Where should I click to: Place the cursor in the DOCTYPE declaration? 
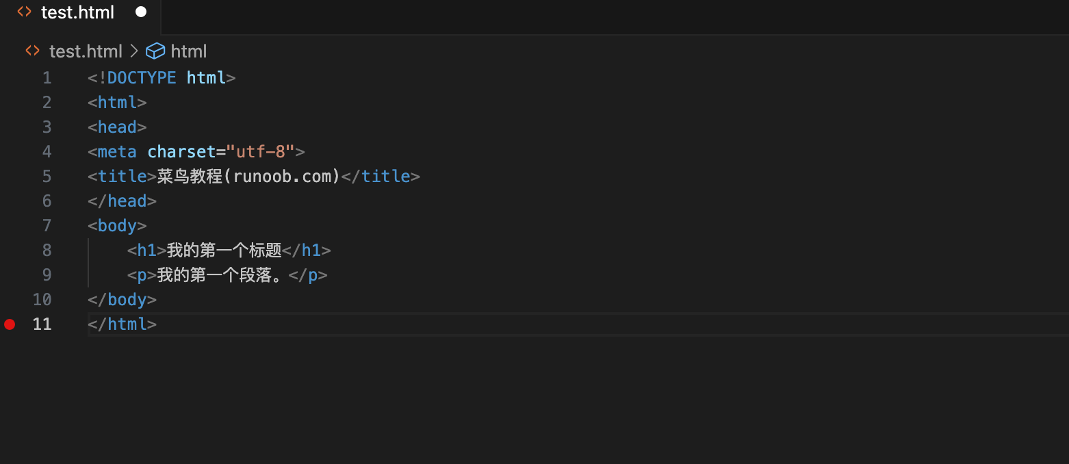point(142,78)
